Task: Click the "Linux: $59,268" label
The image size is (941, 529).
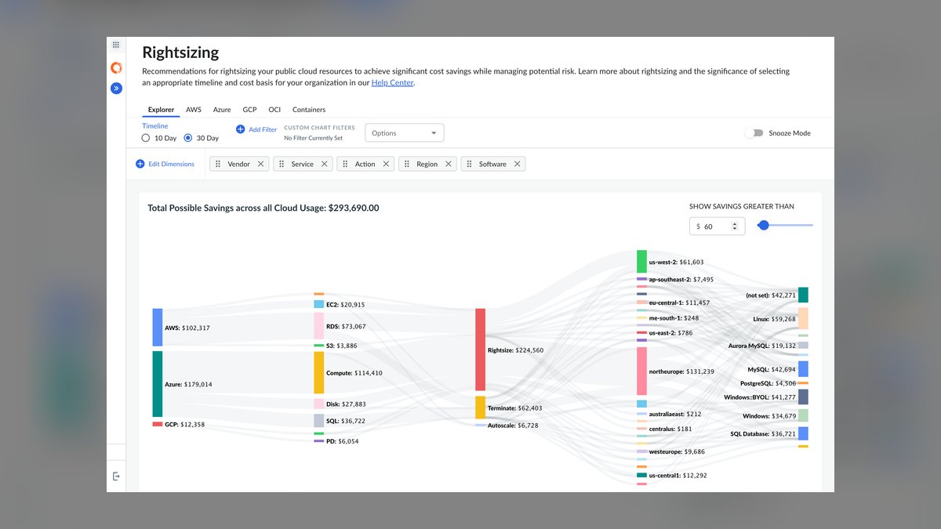Action: (774, 319)
